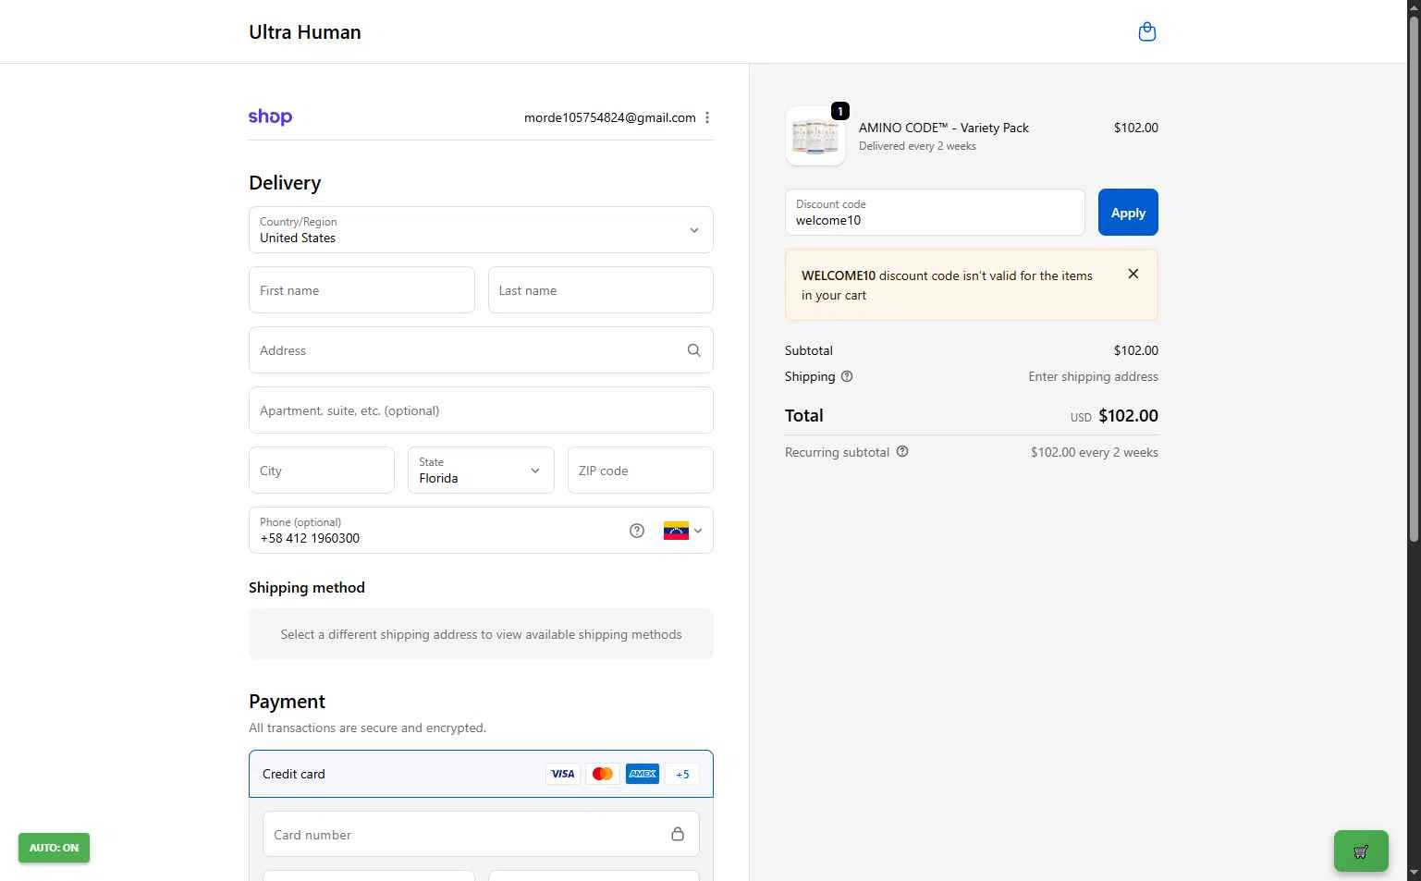Click the Subtotal $102.00 value
Viewport: 1421px width, 881px height.
coord(1135,350)
